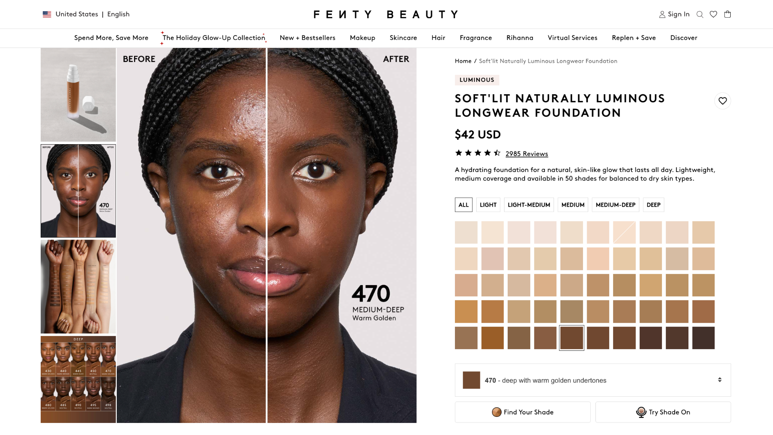Open the wishlist heart in header
773x435 pixels.
pyautogui.click(x=713, y=14)
